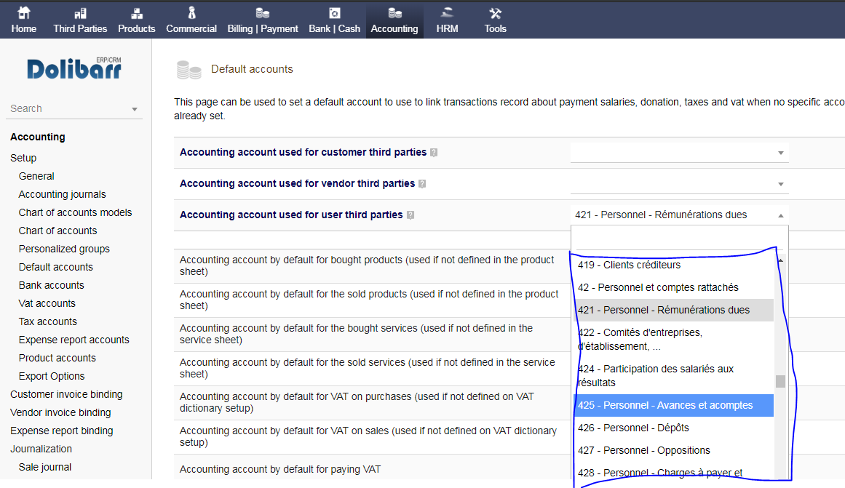Viewport: 845px width, 488px height.
Task: Open the HRM module icon
Action: 447,13
